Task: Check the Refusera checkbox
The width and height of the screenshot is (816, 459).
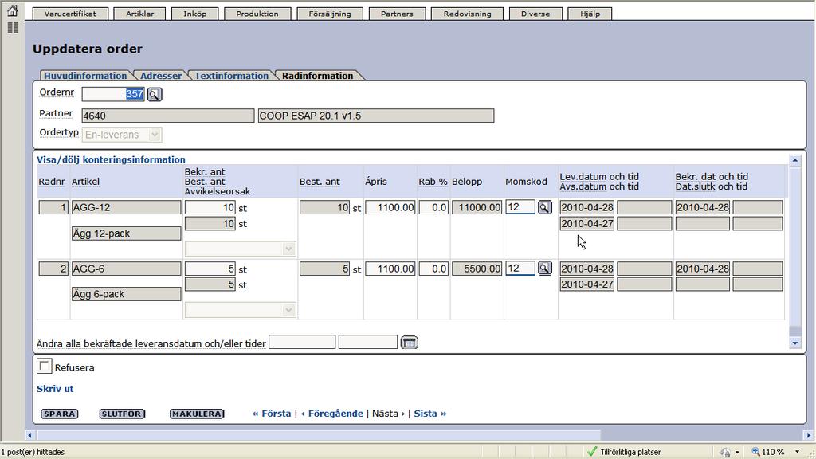Action: tap(45, 367)
